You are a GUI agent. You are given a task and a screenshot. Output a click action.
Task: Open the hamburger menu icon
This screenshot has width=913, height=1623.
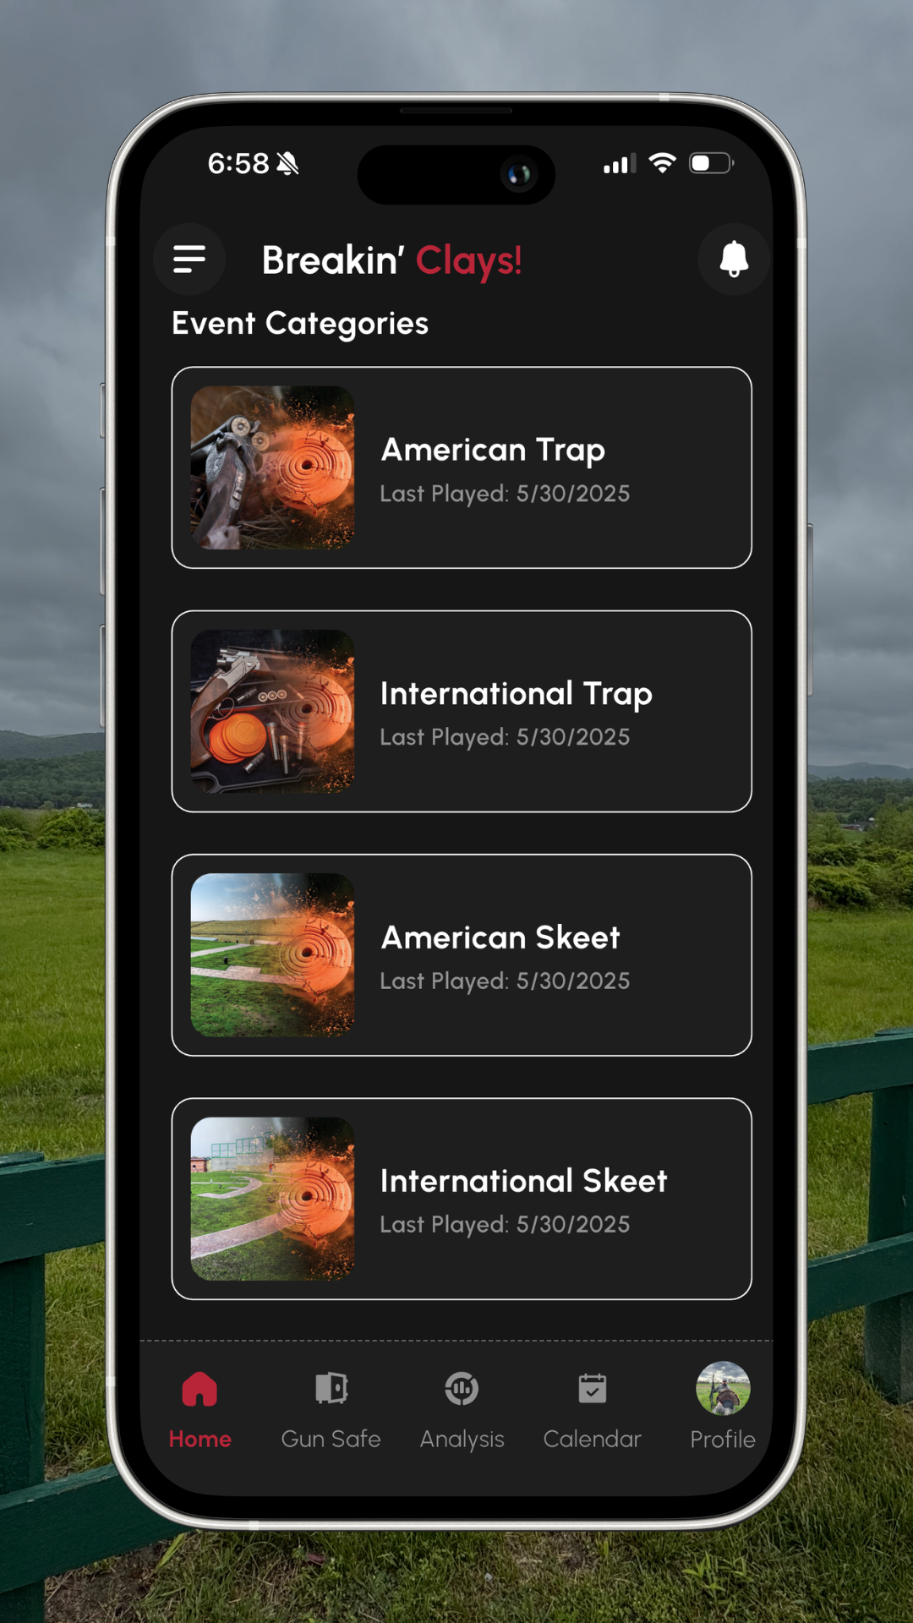pyautogui.click(x=189, y=260)
